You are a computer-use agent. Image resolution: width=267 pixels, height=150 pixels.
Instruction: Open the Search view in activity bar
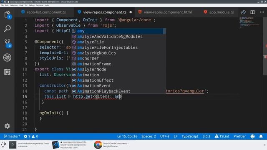[x=7, y=29]
